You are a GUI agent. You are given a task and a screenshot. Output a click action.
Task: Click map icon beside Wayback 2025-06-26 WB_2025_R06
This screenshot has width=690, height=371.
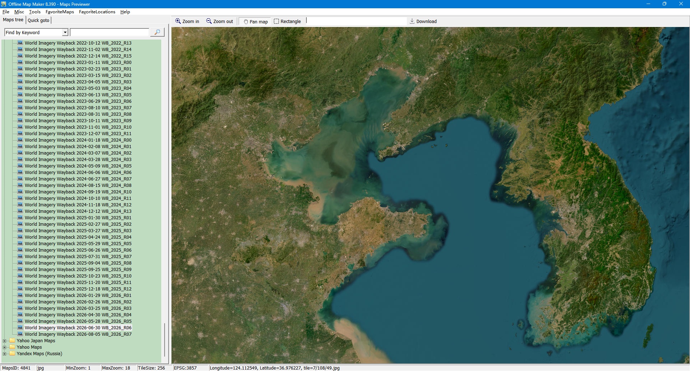point(20,250)
